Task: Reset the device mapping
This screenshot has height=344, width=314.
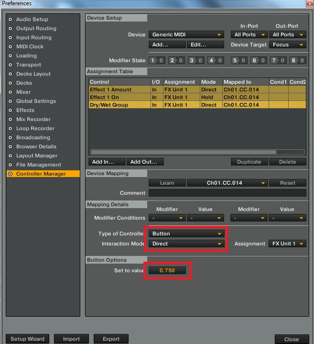Action: (288, 183)
